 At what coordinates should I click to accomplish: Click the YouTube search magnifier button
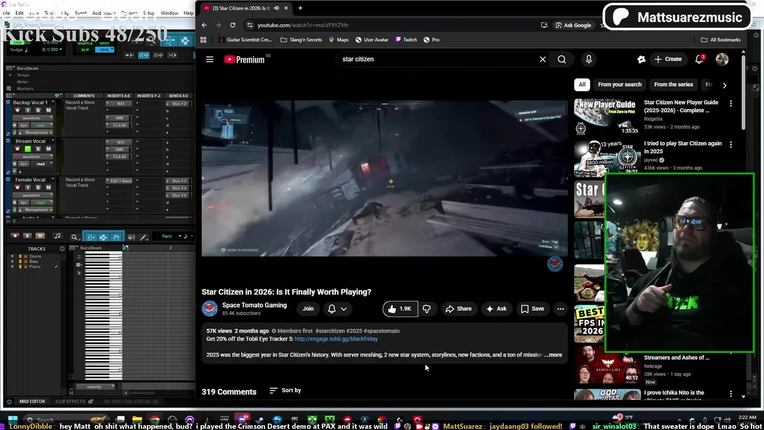coord(562,59)
